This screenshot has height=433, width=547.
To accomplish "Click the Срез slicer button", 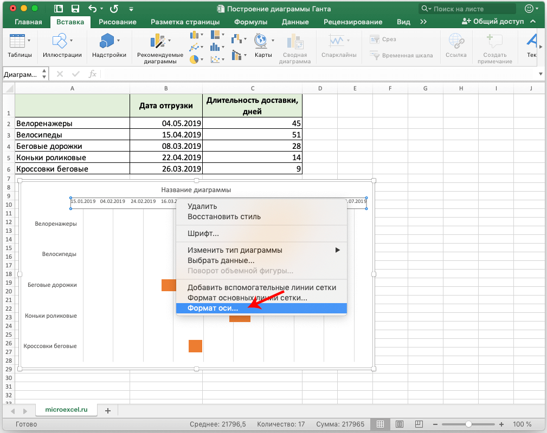I will pyautogui.click(x=383, y=39).
